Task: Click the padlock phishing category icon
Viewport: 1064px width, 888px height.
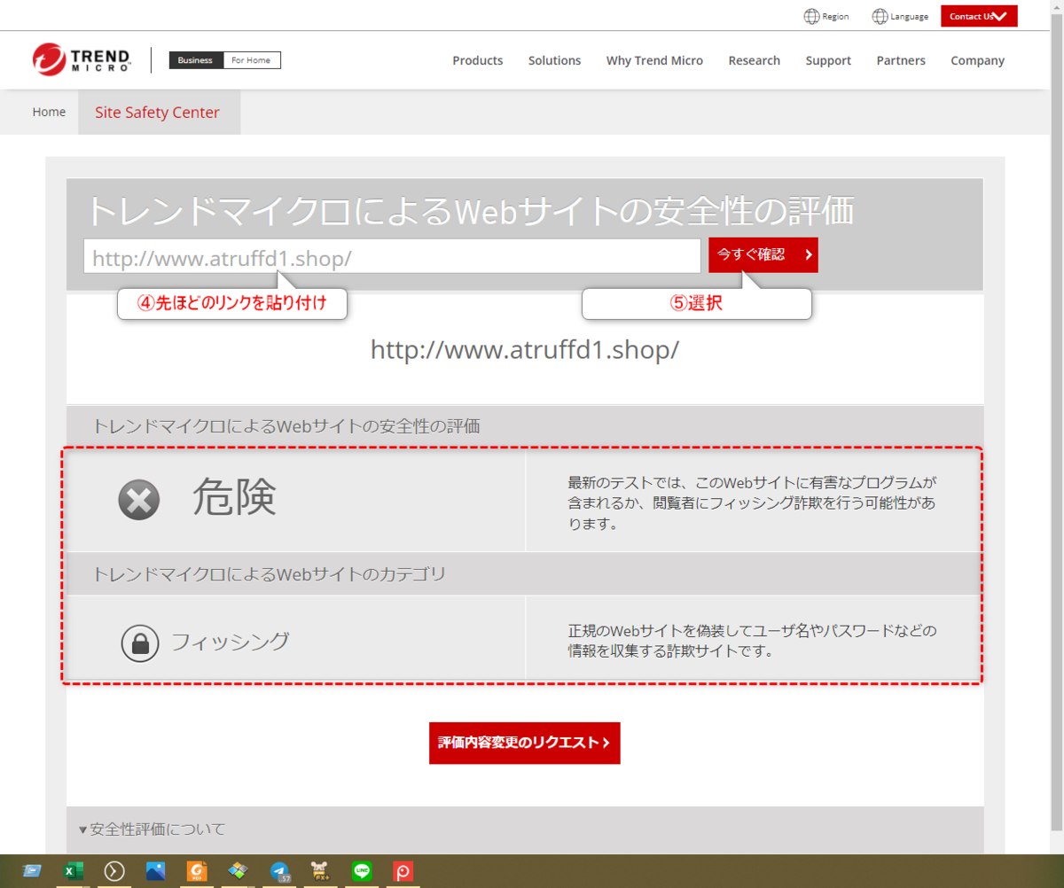Action: tap(140, 643)
